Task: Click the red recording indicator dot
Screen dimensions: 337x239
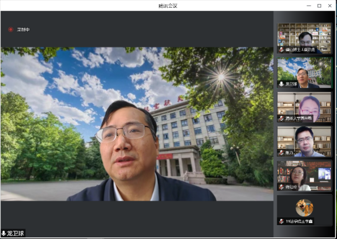Action: click(x=10, y=29)
